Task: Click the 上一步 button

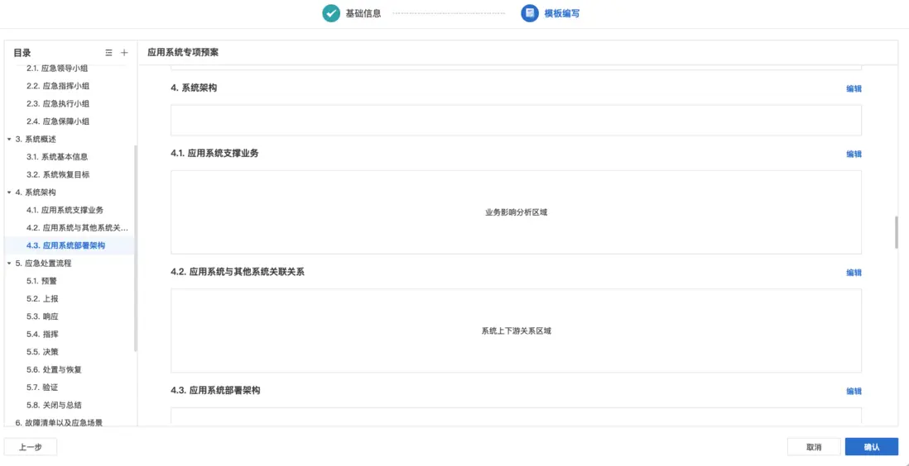Action: click(30, 448)
